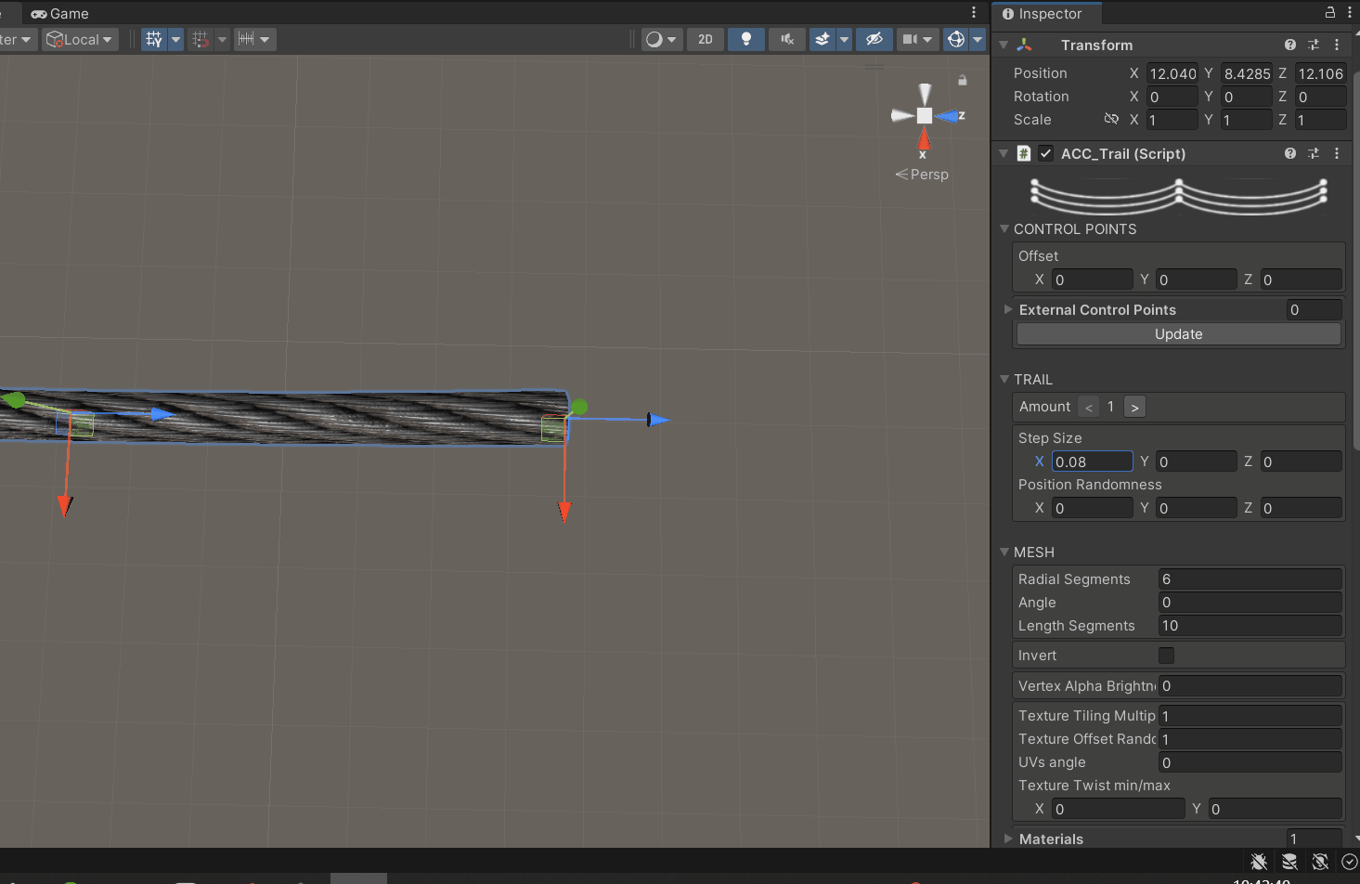The width and height of the screenshot is (1360, 884).
Task: Increase trail Amount with > button
Action: pyautogui.click(x=1134, y=407)
